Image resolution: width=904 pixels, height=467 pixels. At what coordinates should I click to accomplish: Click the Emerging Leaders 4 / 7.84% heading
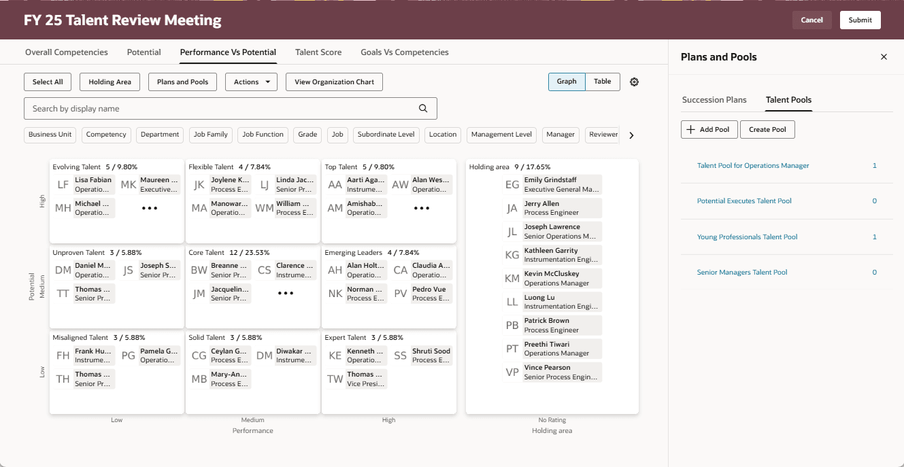(x=372, y=253)
